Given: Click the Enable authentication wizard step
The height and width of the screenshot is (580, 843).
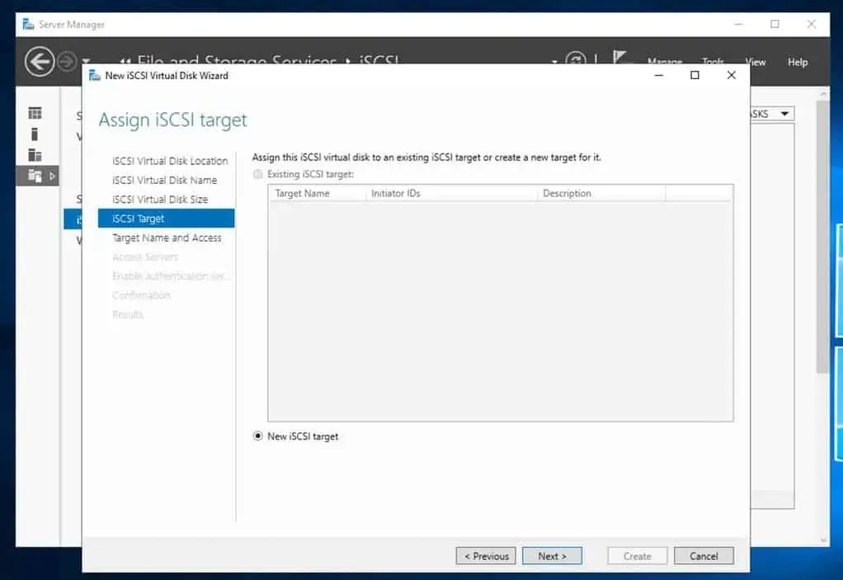Looking at the screenshot, I should [171, 276].
